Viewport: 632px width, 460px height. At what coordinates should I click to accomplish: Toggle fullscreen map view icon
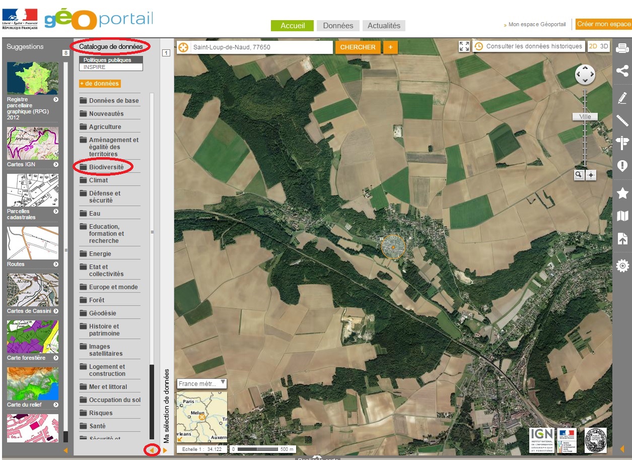464,47
